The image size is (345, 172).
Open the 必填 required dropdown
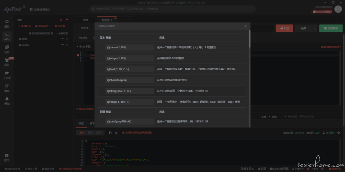(x=266, y=117)
